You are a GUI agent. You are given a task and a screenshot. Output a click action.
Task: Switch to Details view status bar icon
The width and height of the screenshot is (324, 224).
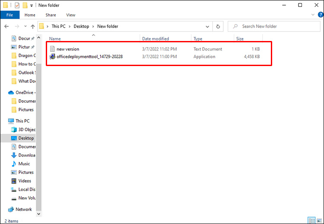311,220
